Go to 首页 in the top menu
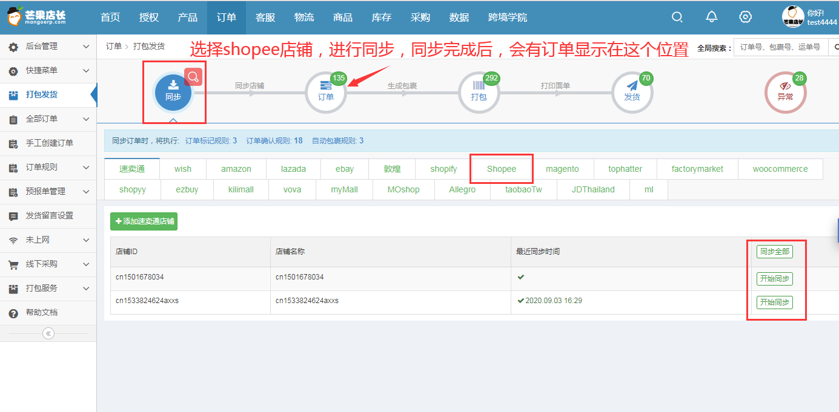Image resolution: width=839 pixels, height=412 pixels. pos(110,18)
